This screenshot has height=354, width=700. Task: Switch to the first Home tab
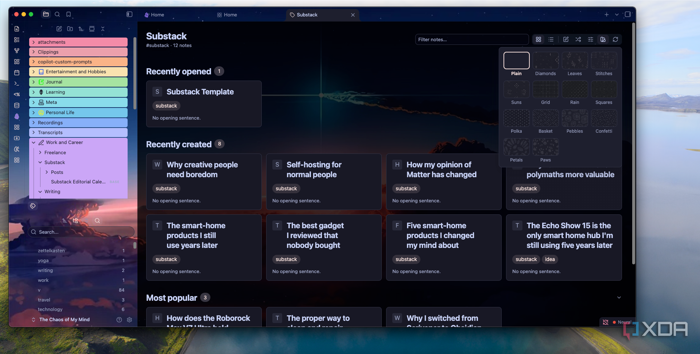point(154,15)
